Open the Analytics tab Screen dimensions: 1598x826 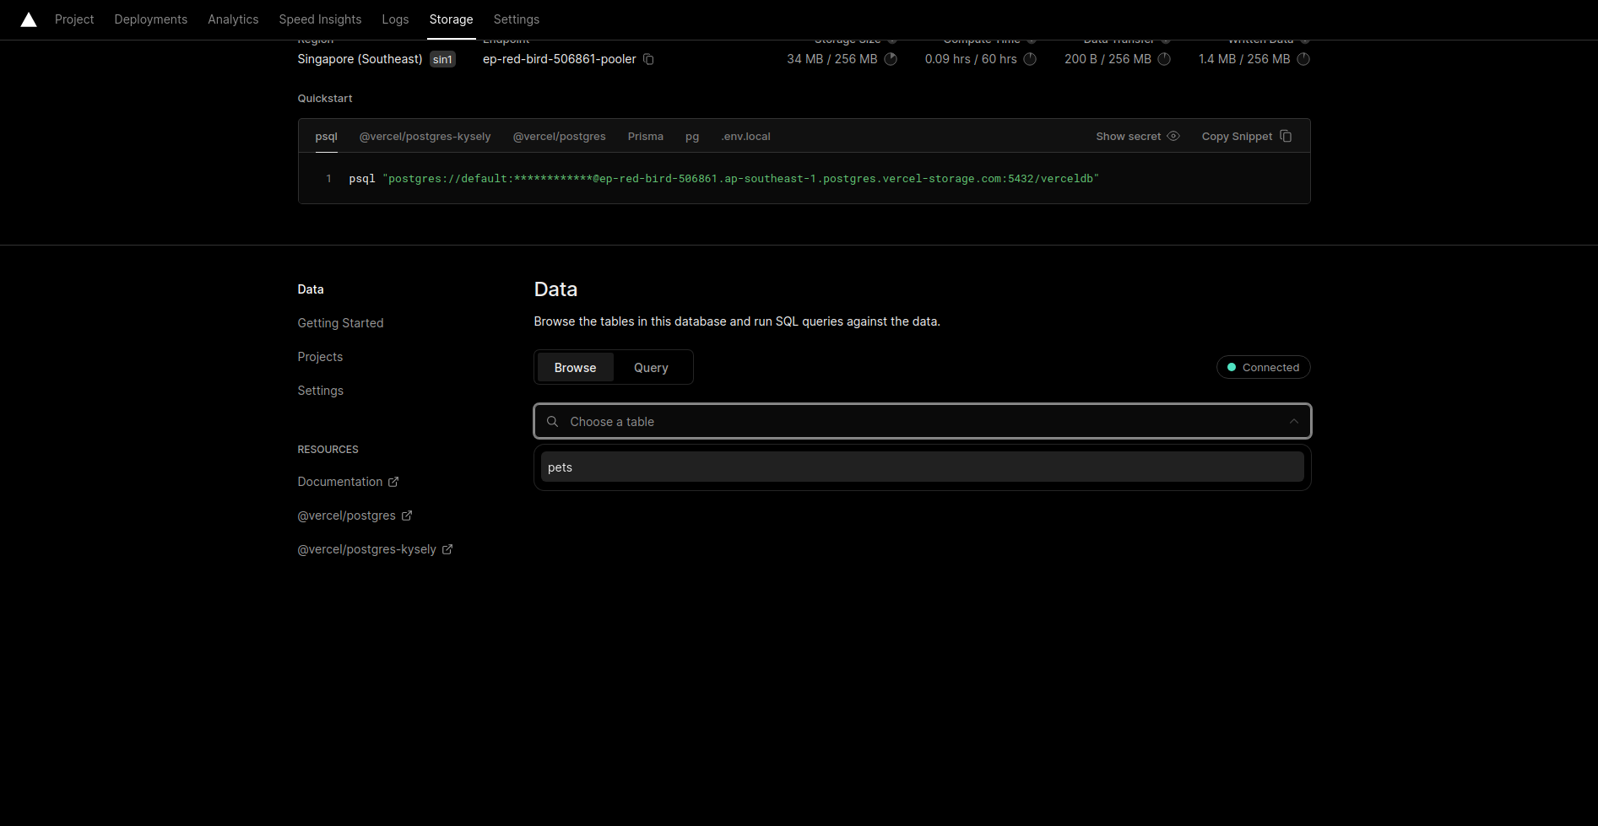coord(233,19)
